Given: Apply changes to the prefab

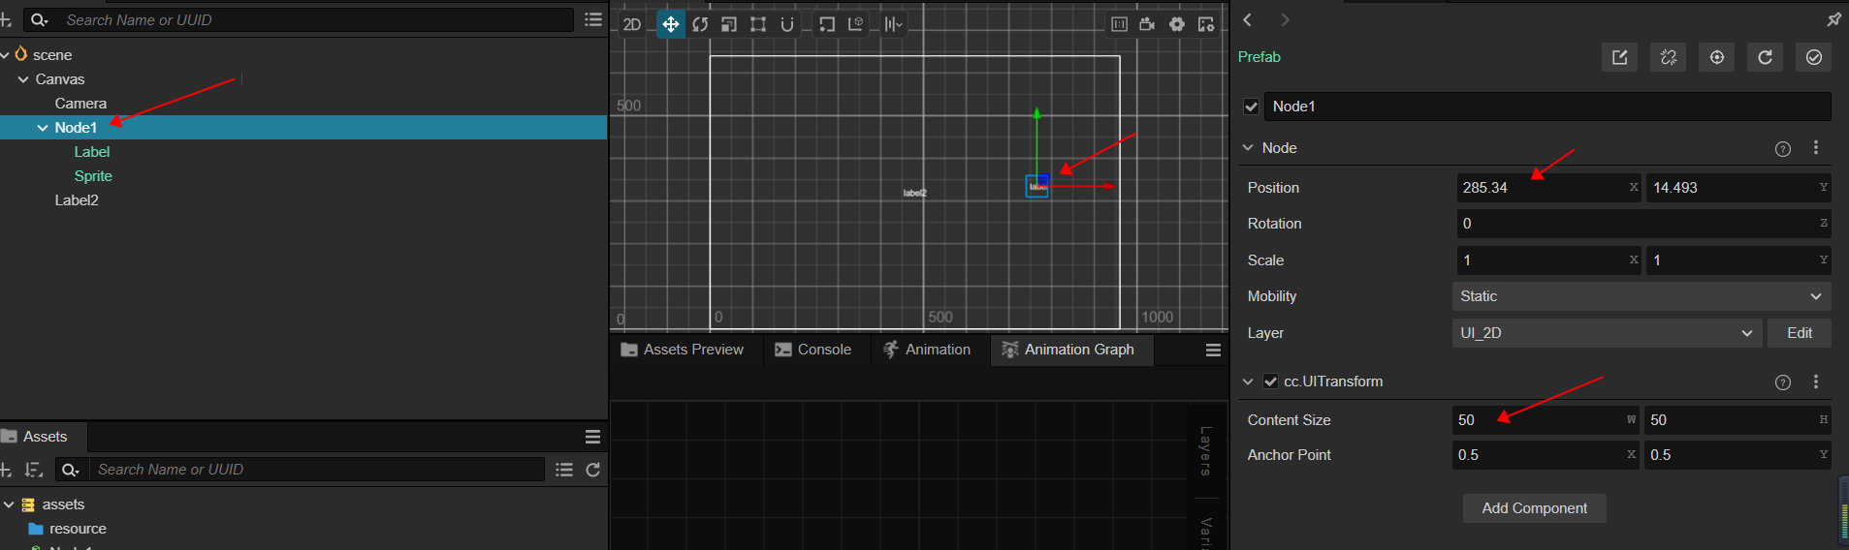Looking at the screenshot, I should click(1814, 57).
